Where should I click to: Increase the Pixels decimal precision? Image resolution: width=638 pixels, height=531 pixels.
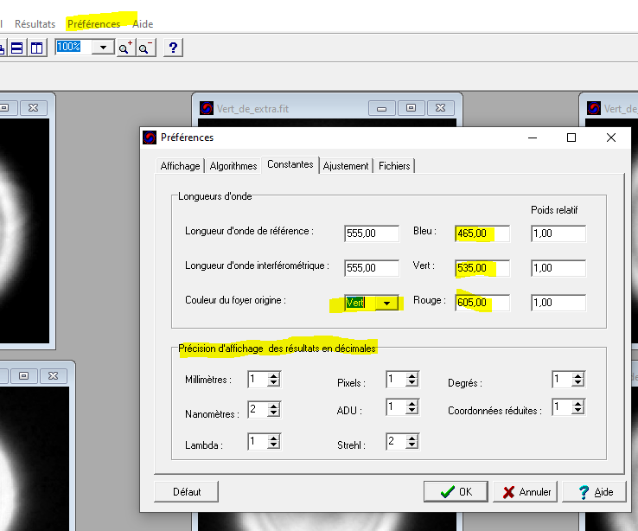(x=412, y=375)
